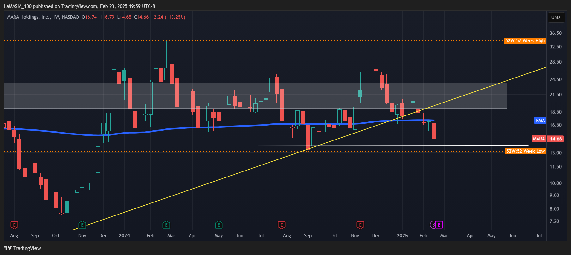The image size is (571, 255).
Task: Click the 10.00 price axis value
Action: tap(556, 183)
